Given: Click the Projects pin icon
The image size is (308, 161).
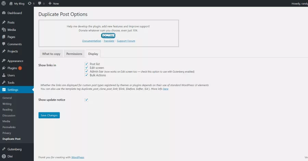Looking at the screenshot, I should point(4,51).
